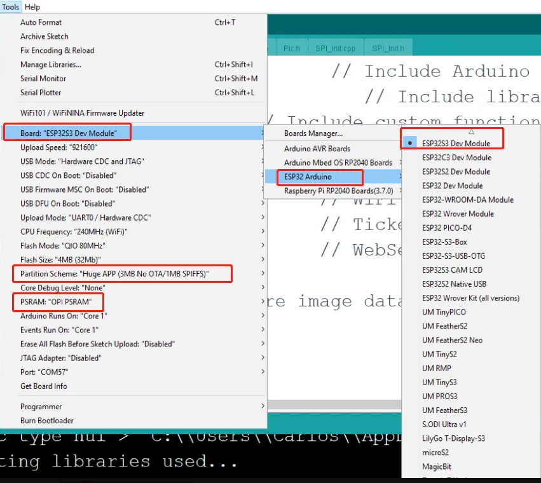
Task: Choose LilyGo T-Display-S3 board
Action: (x=453, y=439)
